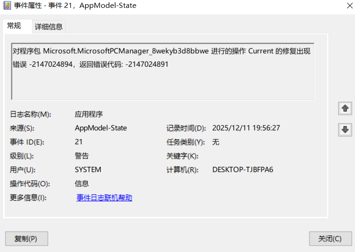Click the 复制(P) button
355x252 pixels.
coord(27,239)
